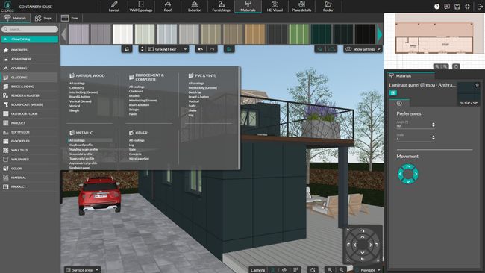485x273 pixels.
Task: Click the zoom in magnifier at bottom
Action: click(x=330, y=269)
